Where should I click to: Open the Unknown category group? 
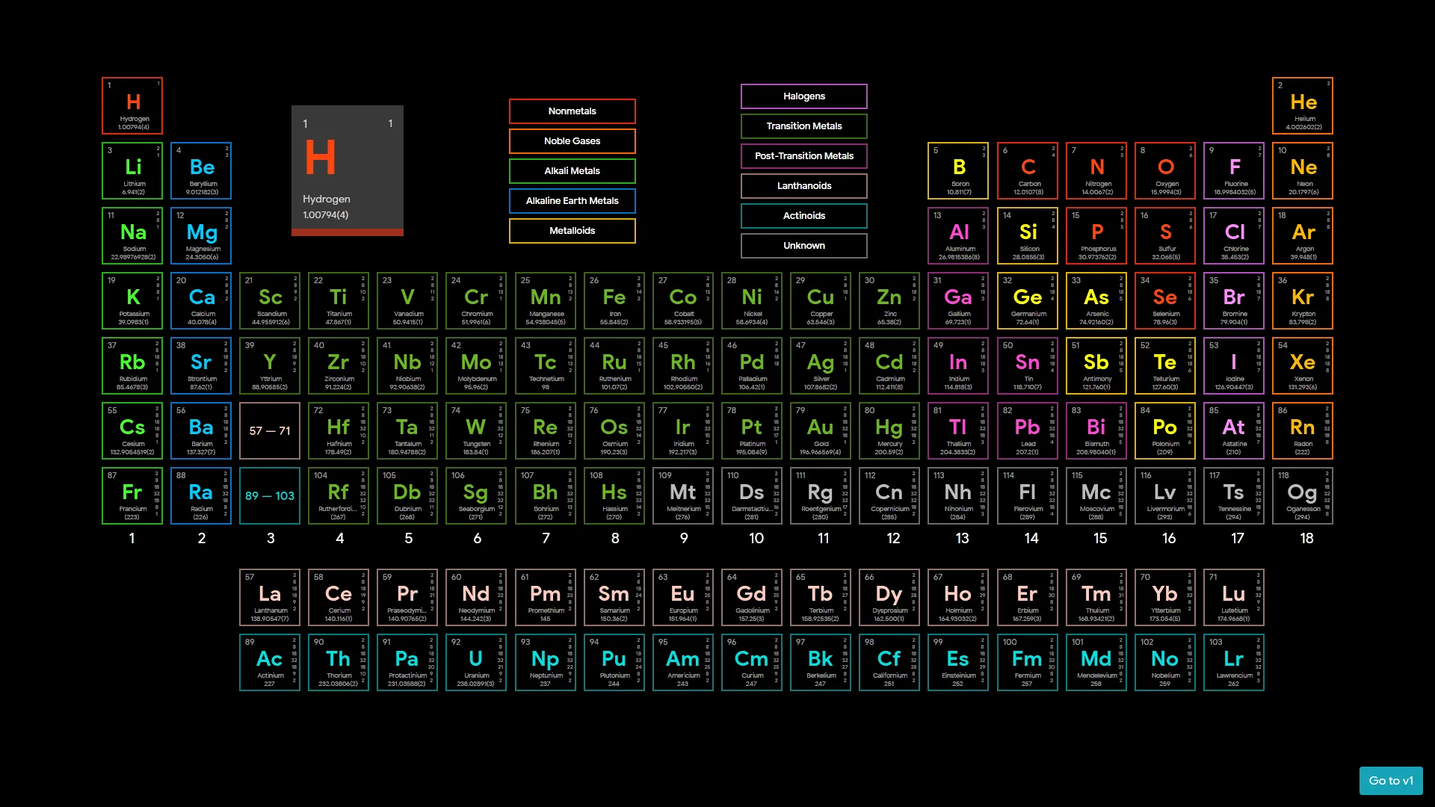[803, 245]
